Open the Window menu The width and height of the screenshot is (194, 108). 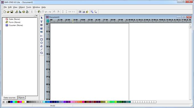tap(36, 7)
